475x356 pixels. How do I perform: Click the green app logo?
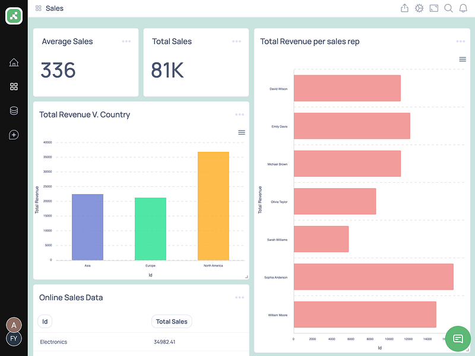click(x=14, y=16)
